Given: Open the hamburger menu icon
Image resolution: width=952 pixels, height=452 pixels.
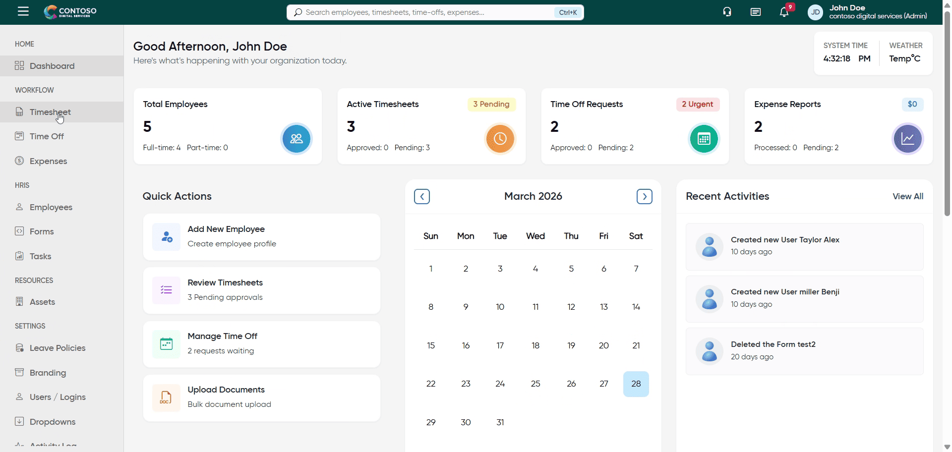Looking at the screenshot, I should coord(23,11).
